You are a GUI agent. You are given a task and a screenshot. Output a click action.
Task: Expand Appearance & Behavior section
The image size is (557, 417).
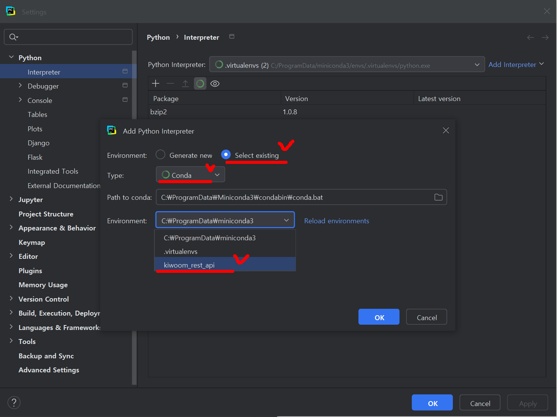point(11,227)
